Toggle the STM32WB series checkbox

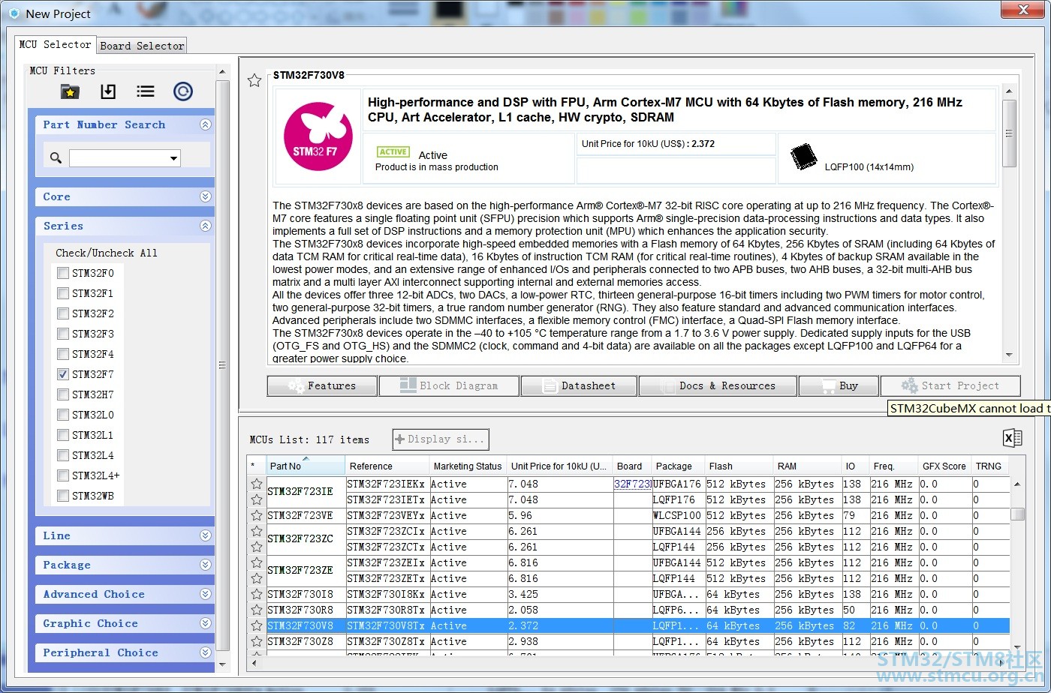tap(63, 496)
